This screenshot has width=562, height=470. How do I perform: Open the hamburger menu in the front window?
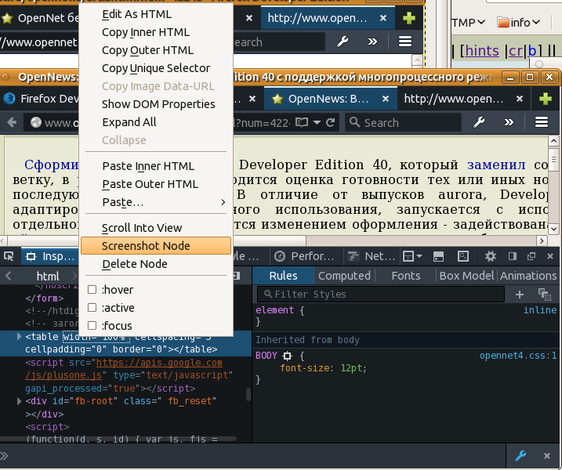click(541, 122)
